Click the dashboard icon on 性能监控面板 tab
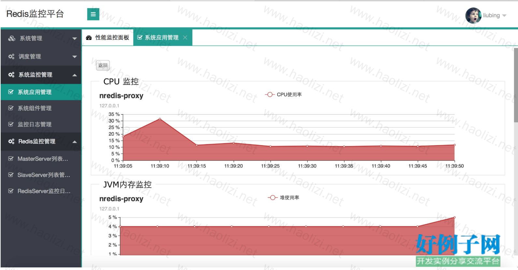 (x=89, y=38)
